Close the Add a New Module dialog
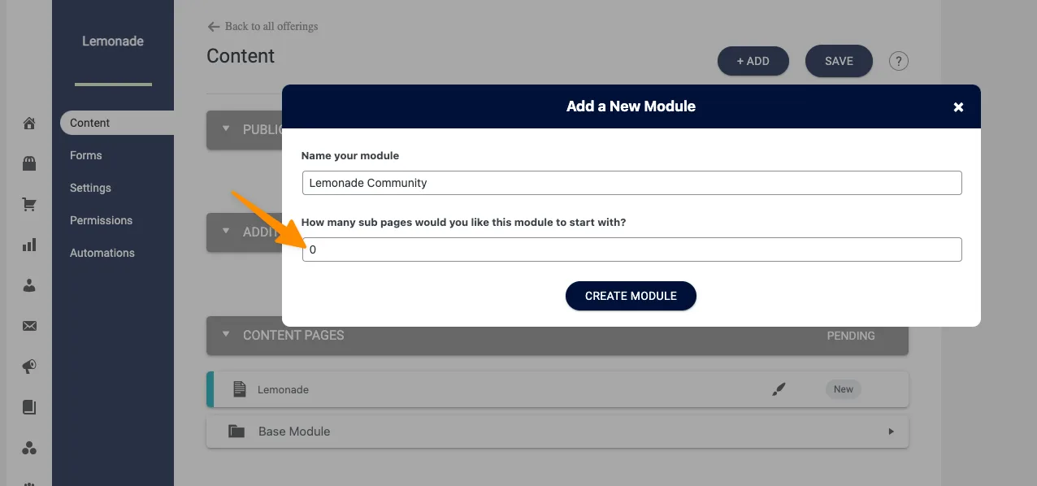The width and height of the screenshot is (1037, 486). click(958, 107)
